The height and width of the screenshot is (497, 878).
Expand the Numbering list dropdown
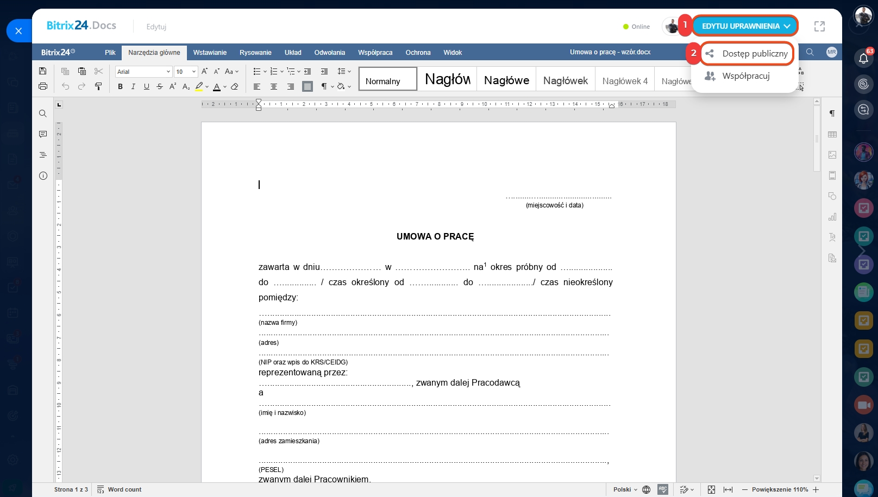pos(282,72)
